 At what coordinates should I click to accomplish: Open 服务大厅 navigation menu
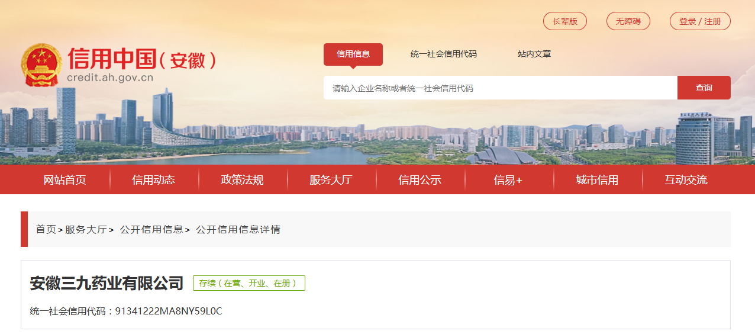tap(331, 179)
